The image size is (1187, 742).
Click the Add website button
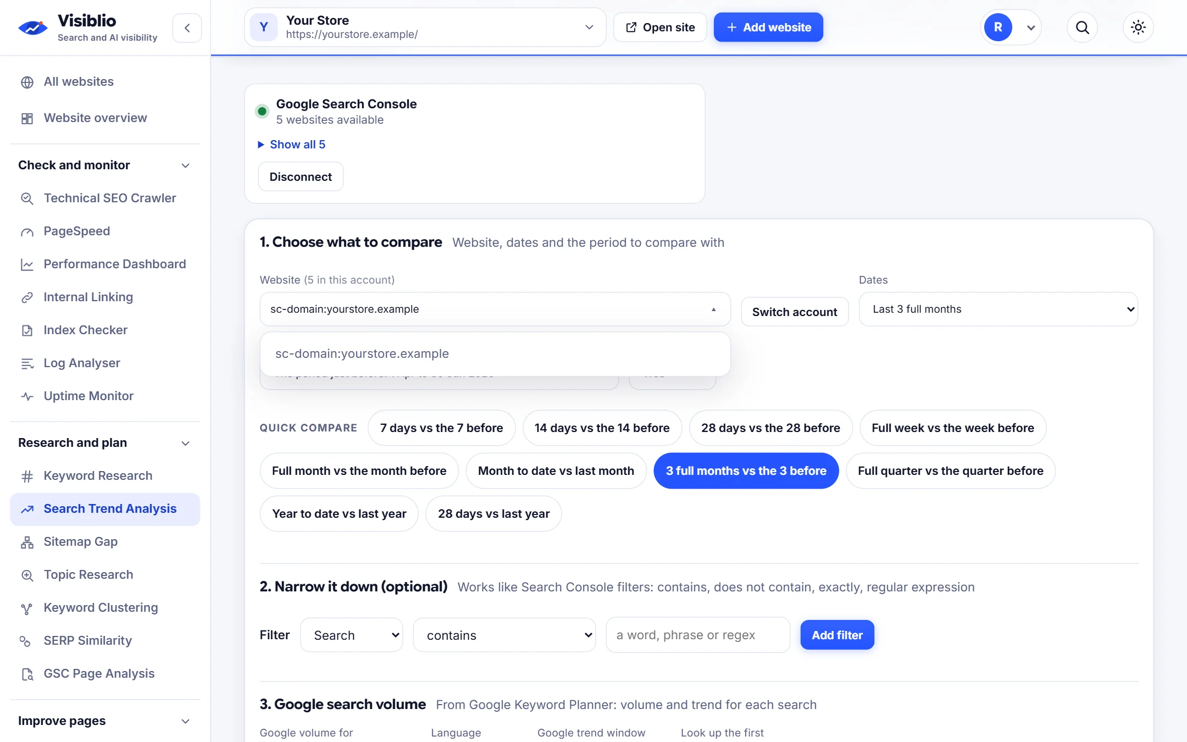pos(768,27)
